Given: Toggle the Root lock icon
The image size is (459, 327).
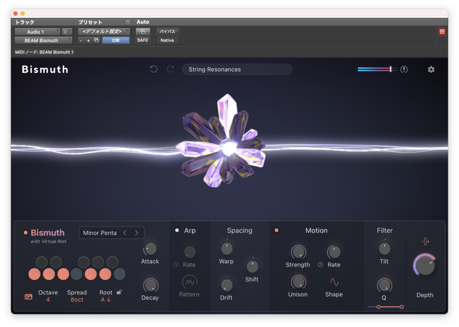Looking at the screenshot, I should point(119,292).
